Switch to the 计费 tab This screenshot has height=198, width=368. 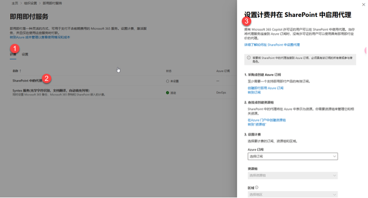click(x=13, y=54)
